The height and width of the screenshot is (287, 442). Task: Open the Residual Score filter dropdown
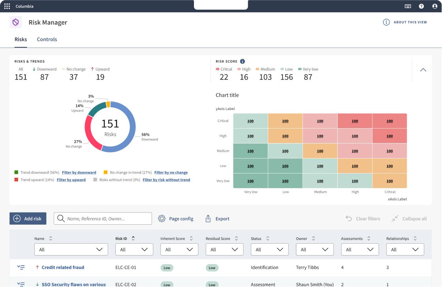tap(224, 249)
